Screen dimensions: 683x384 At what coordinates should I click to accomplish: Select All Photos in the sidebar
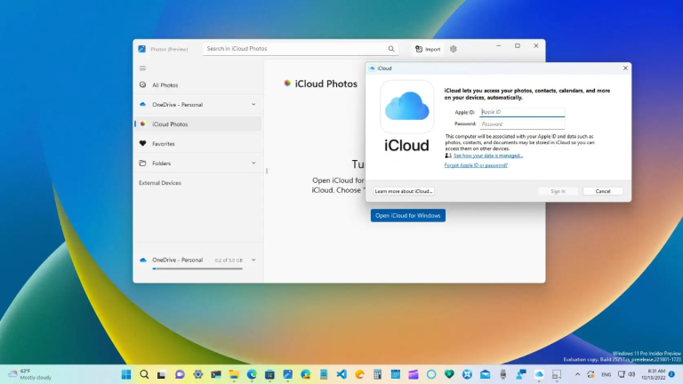pos(198,85)
